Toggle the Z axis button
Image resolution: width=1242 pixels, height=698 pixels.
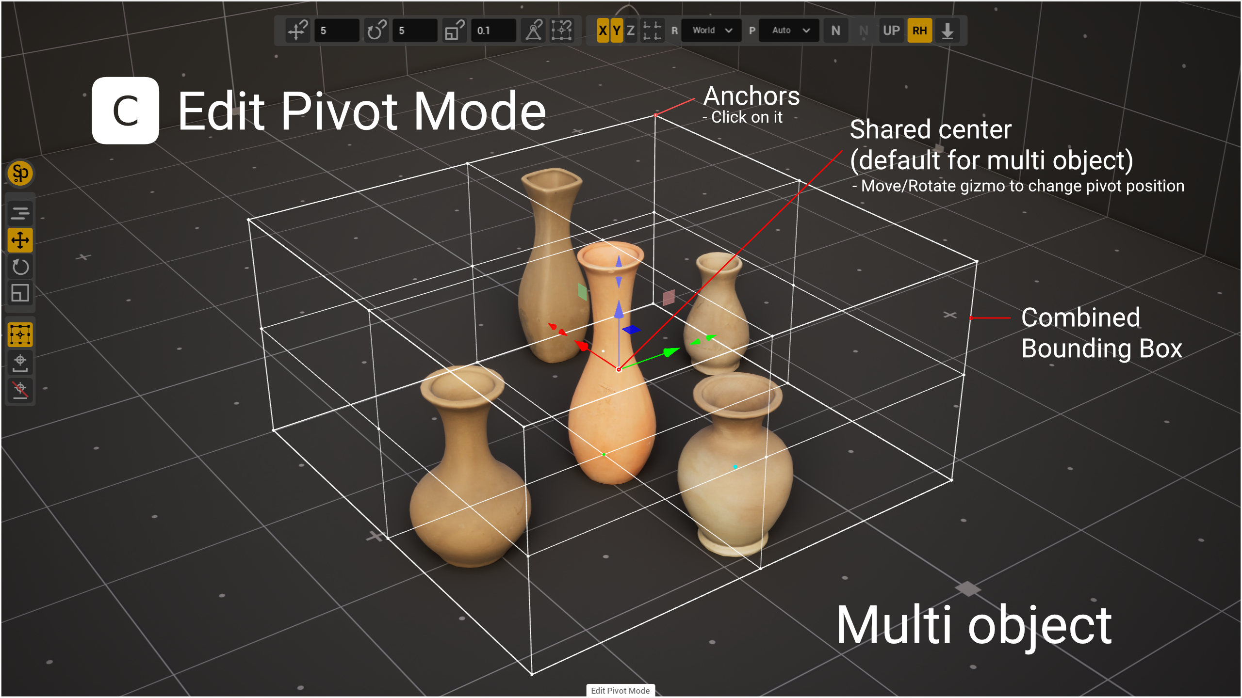pos(631,31)
